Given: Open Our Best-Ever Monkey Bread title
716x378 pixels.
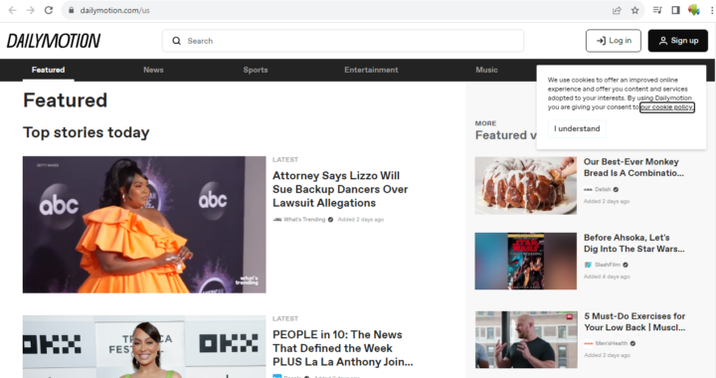Looking at the screenshot, I should 633,167.
